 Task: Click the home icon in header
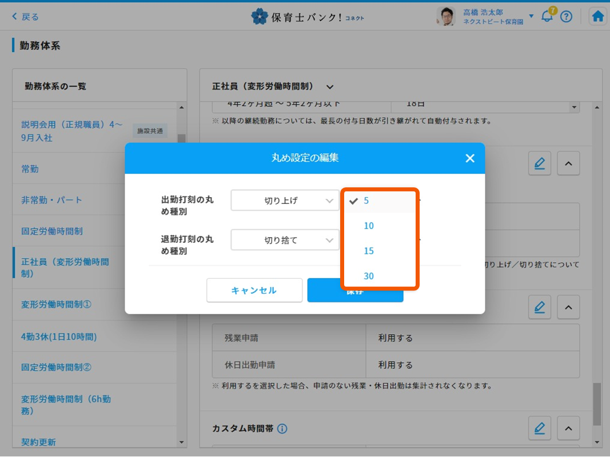(x=597, y=17)
